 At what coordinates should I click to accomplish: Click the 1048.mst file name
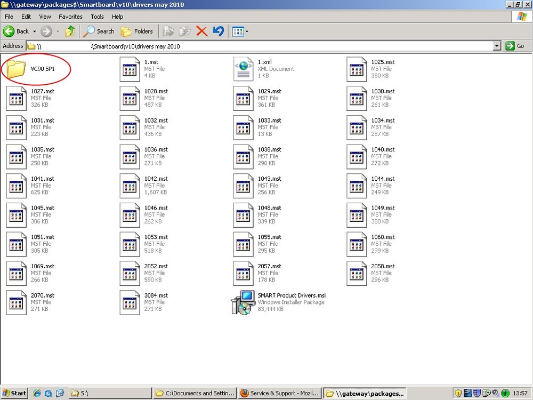pos(269,208)
